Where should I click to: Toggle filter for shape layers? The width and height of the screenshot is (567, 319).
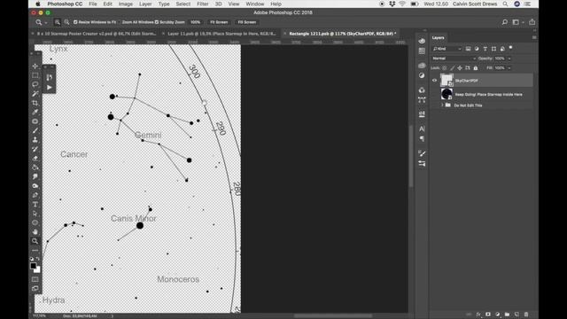[494, 49]
